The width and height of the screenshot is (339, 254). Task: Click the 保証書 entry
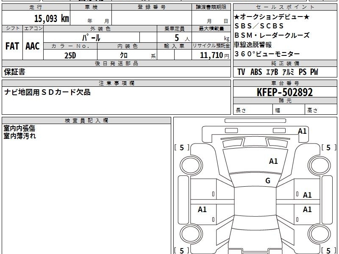coord(14,72)
